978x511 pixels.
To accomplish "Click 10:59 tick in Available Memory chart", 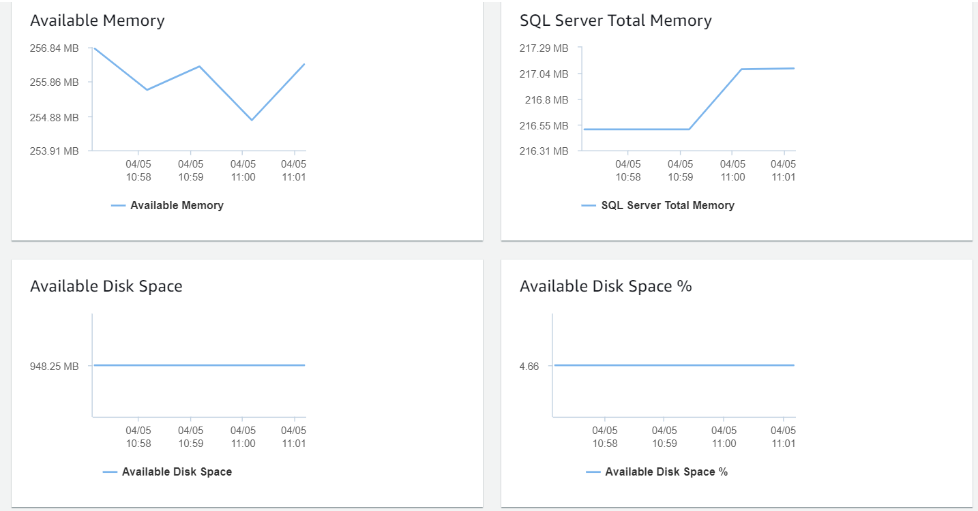I will click(191, 170).
